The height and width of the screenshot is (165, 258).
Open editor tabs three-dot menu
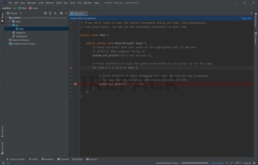point(251,13)
